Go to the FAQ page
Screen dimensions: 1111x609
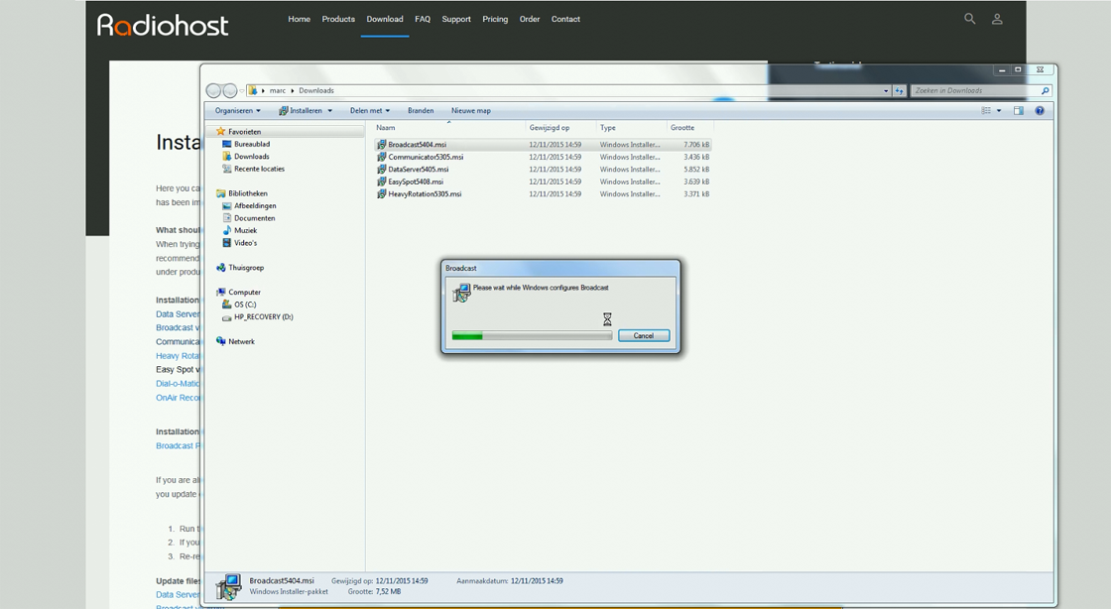[423, 19]
